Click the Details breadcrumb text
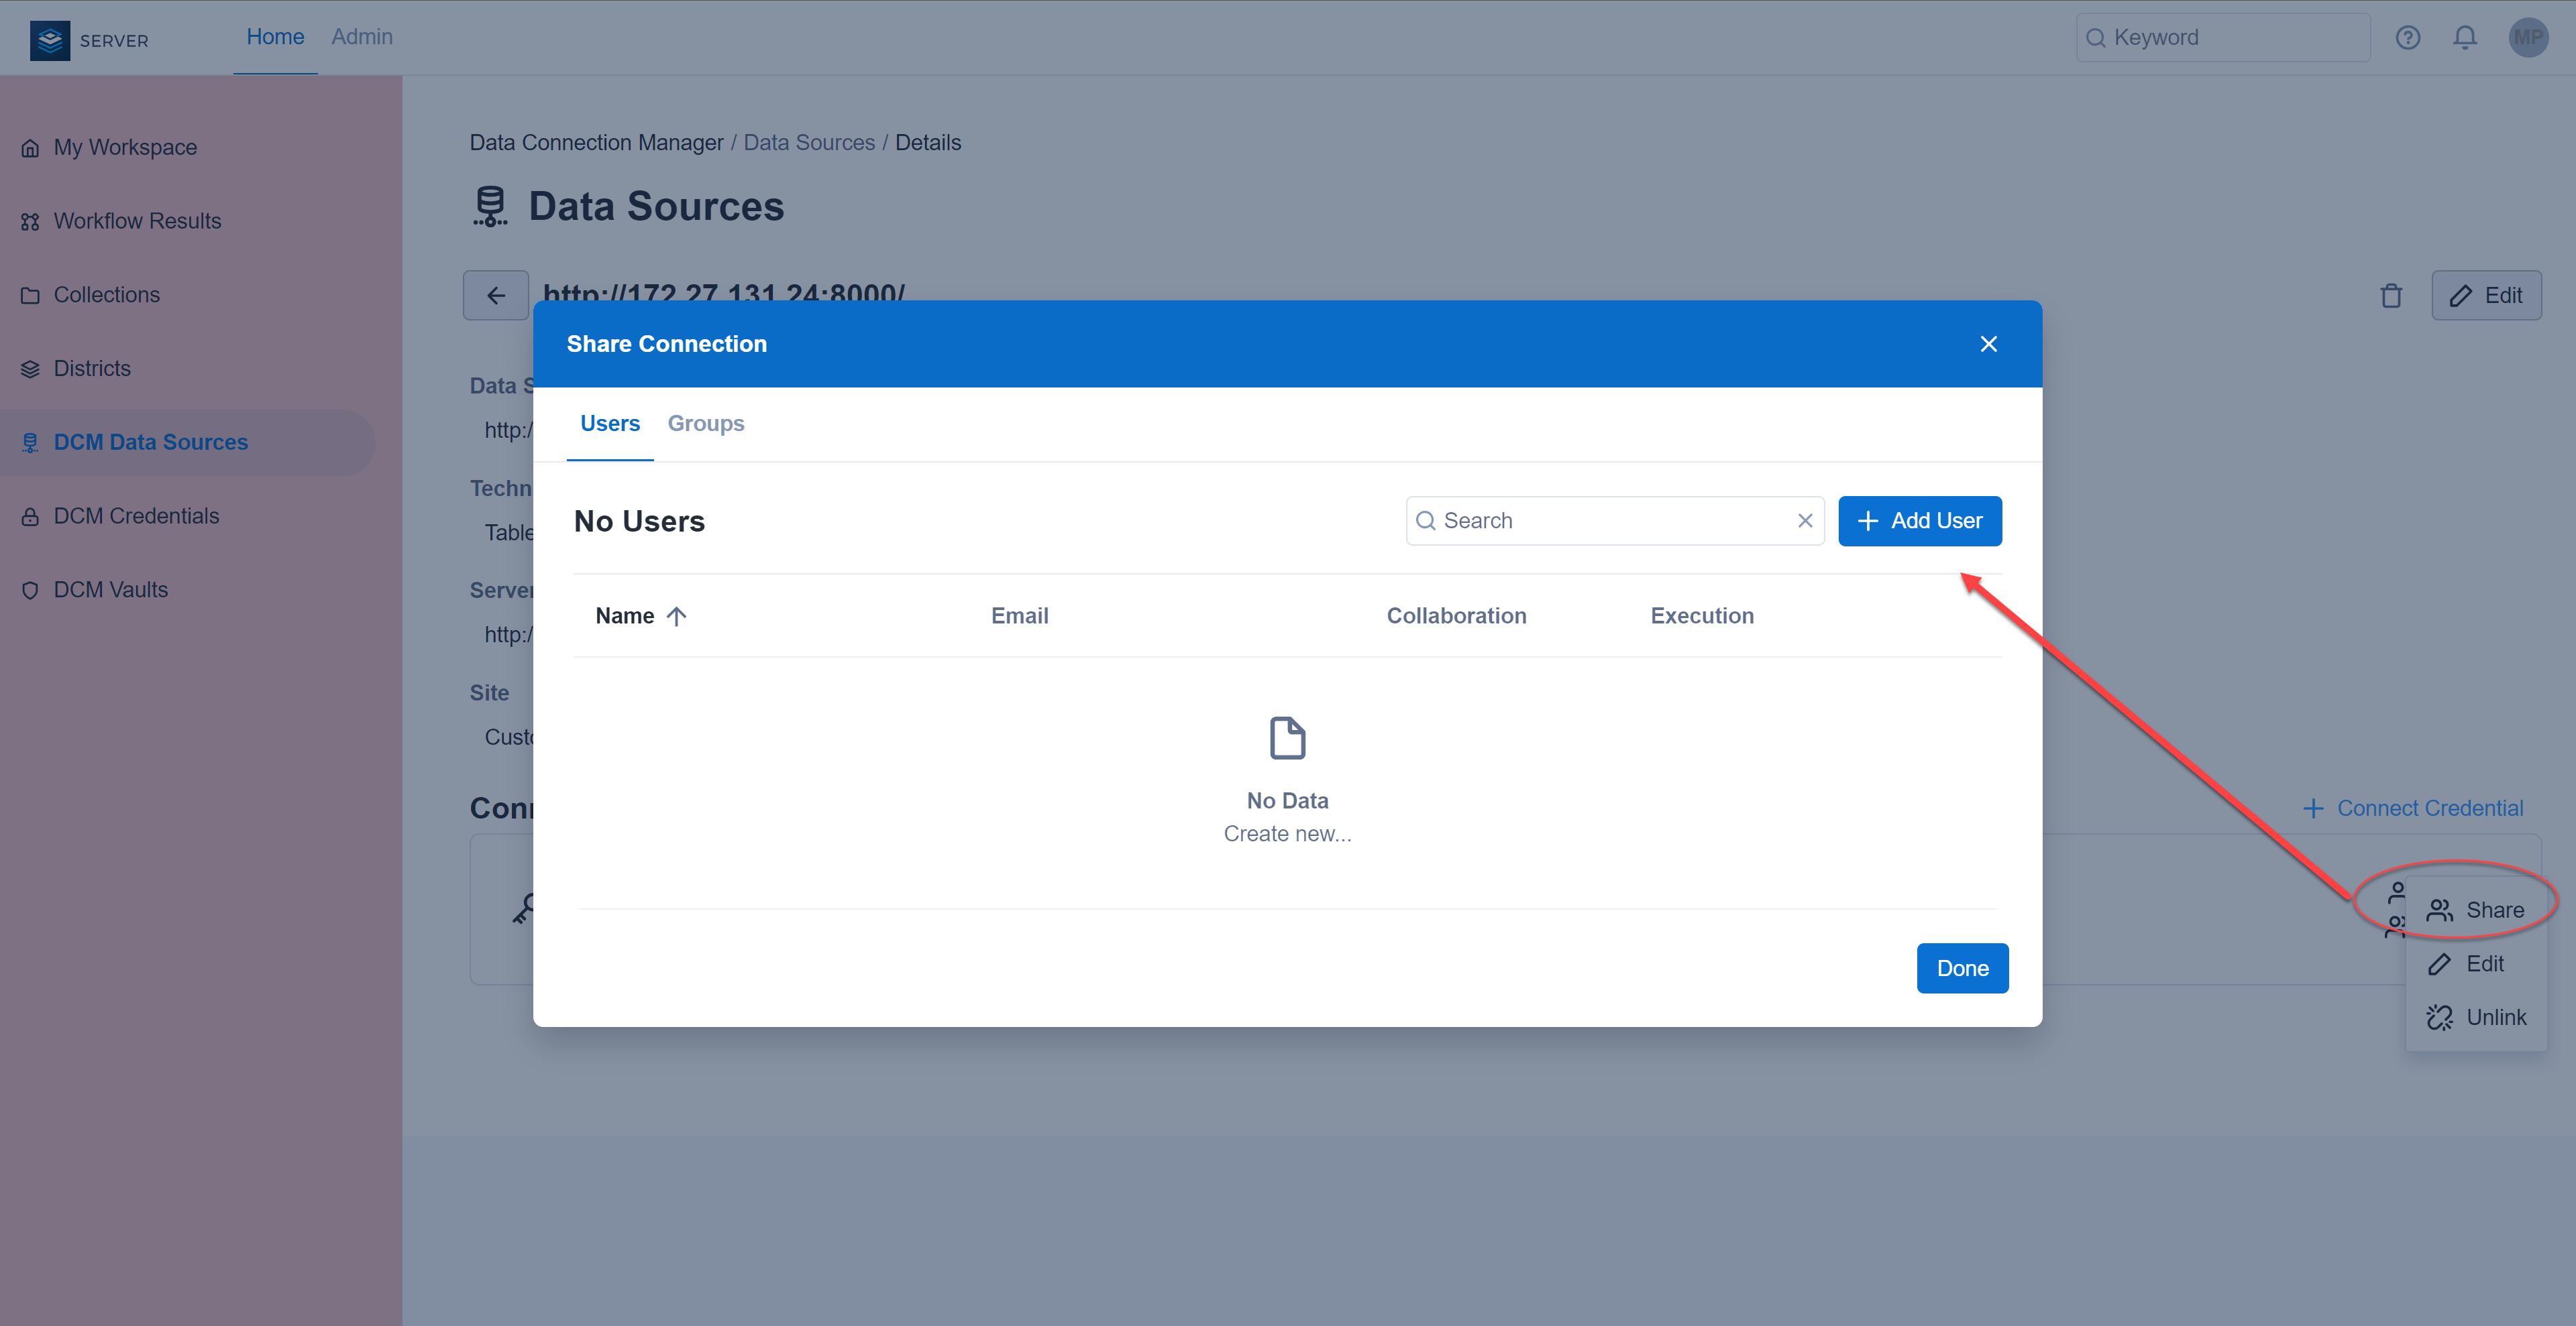Image resolution: width=2576 pixels, height=1326 pixels. (927, 143)
